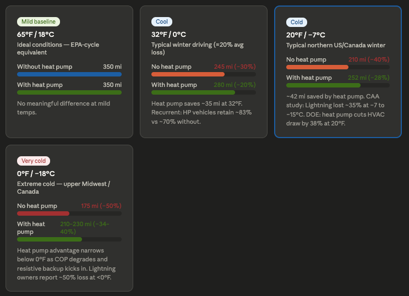Select the 32°F / 0°C heading
Viewport: 409px width, 296px height.
pyautogui.click(x=168, y=34)
